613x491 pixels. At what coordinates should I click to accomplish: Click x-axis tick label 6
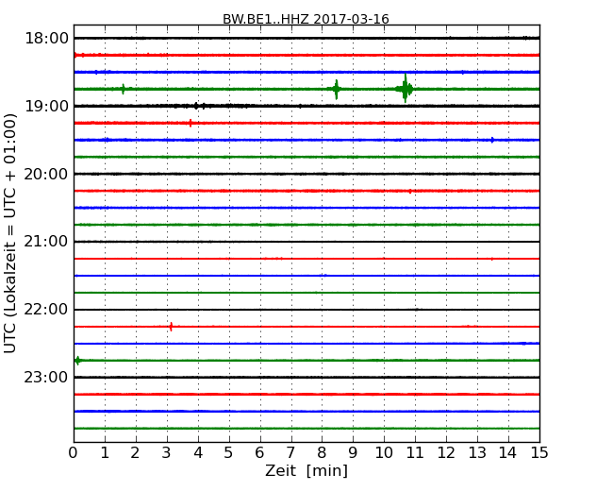(259, 453)
